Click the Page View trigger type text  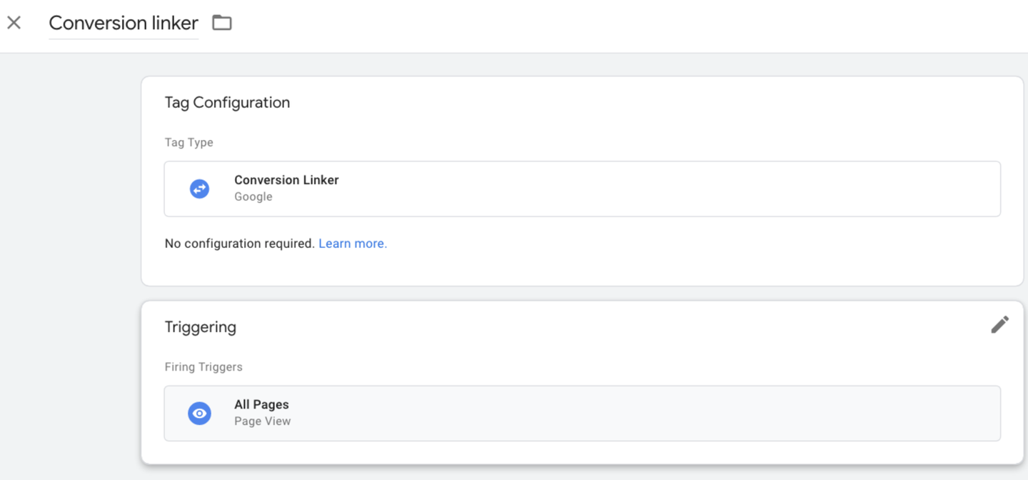[x=263, y=421]
